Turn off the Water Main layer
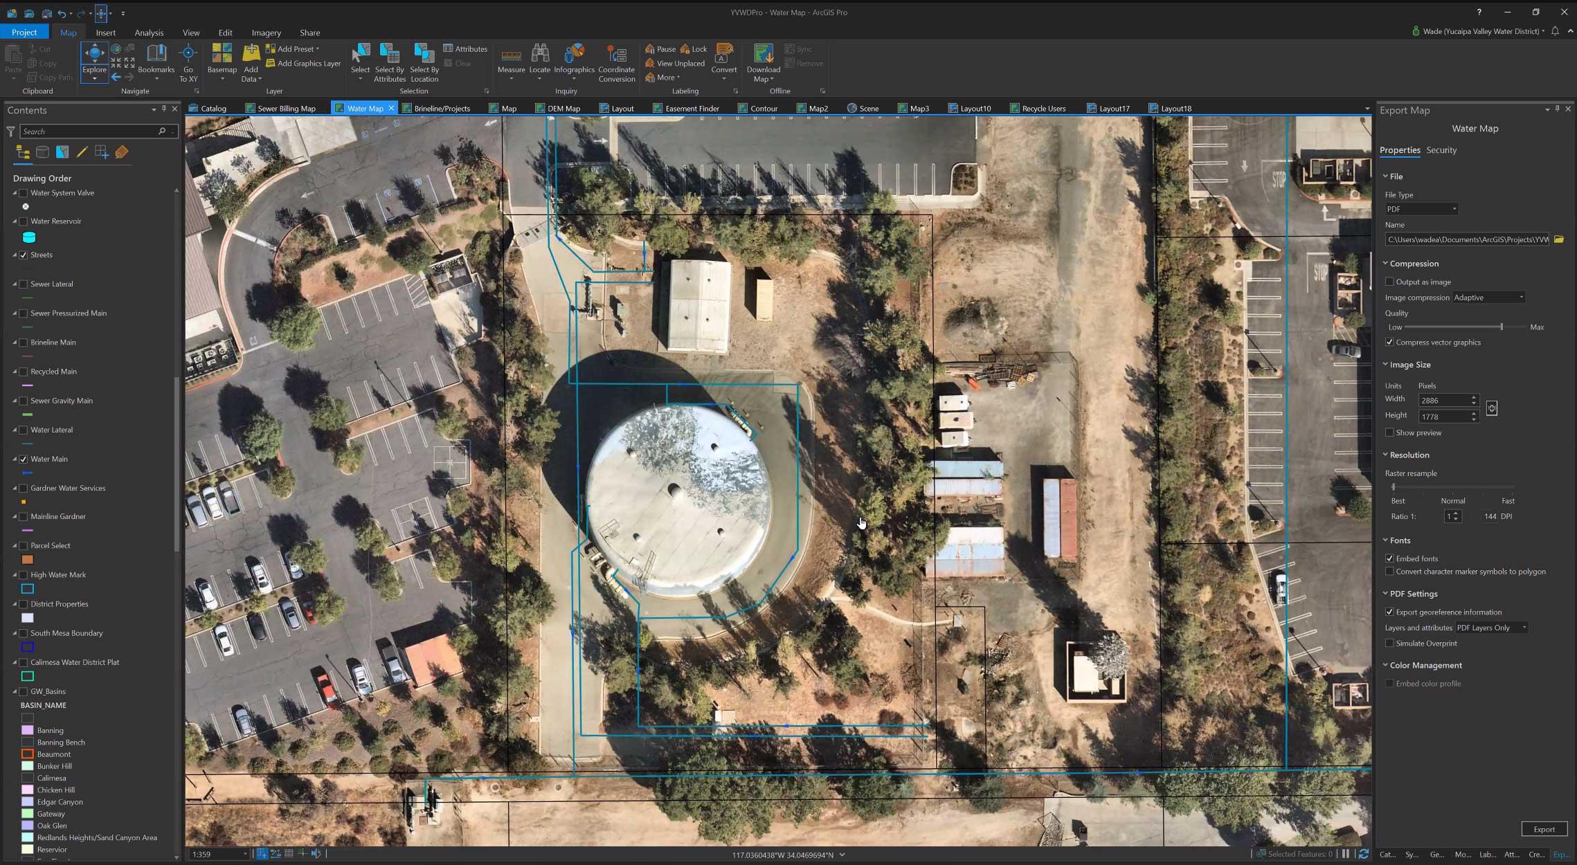 pos(24,459)
